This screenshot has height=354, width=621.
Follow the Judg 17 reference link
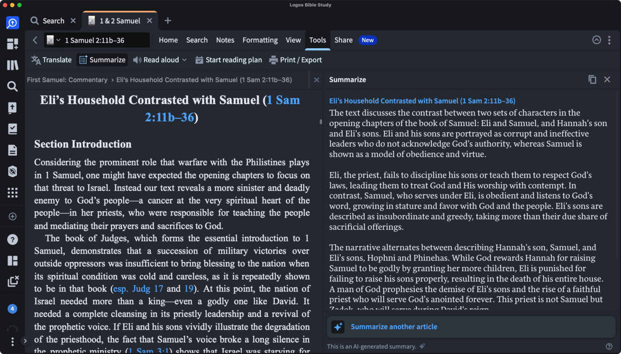pyautogui.click(x=147, y=289)
